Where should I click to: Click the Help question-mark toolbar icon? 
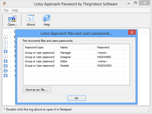click(47, 18)
